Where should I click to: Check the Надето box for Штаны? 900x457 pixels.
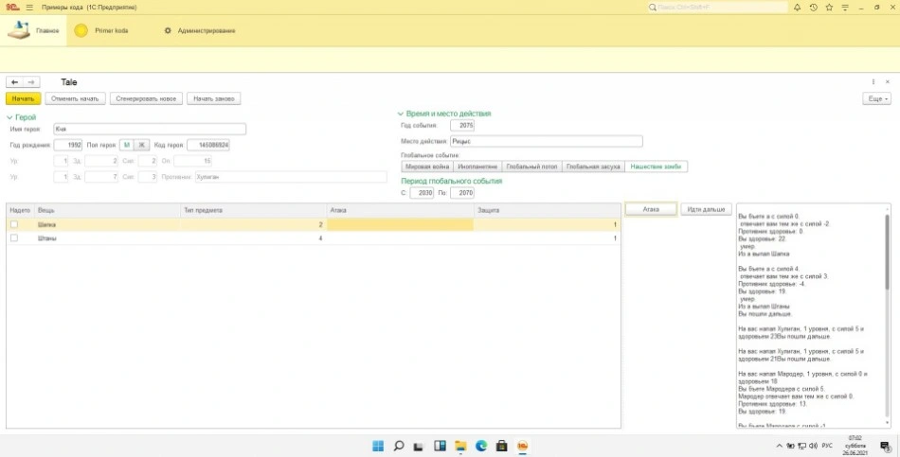[x=13, y=238]
